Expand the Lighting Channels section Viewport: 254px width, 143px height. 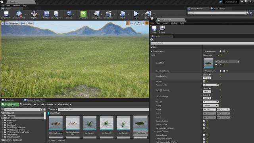(154, 131)
